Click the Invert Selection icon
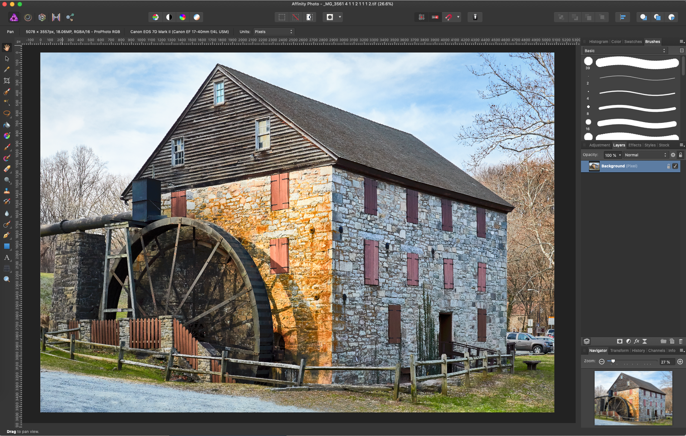This screenshot has width=686, height=436. coord(309,17)
